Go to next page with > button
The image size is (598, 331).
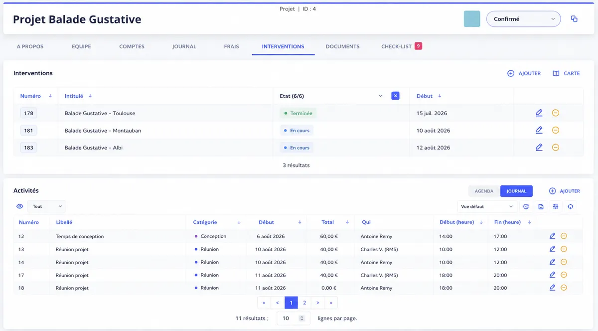[318, 303]
